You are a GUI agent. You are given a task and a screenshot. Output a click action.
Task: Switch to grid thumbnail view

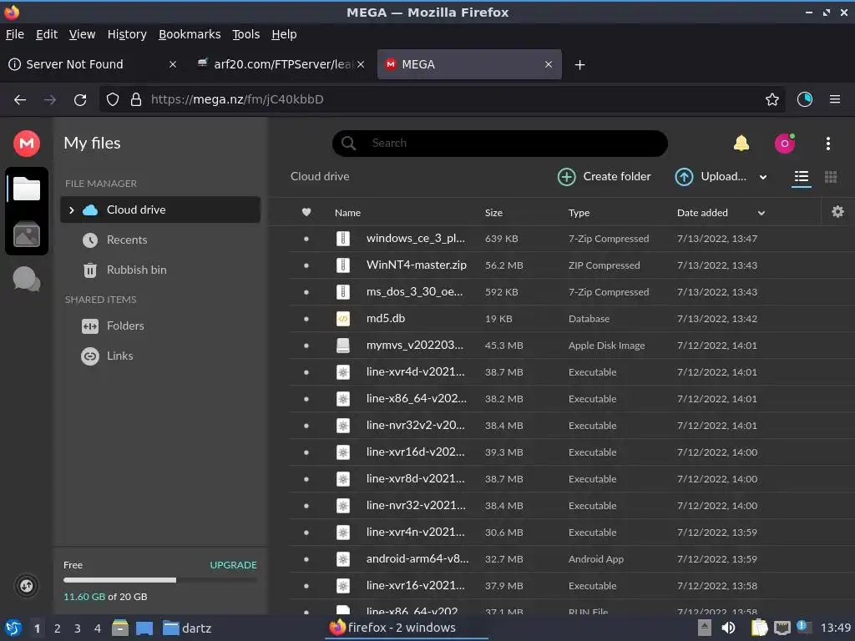(x=831, y=177)
